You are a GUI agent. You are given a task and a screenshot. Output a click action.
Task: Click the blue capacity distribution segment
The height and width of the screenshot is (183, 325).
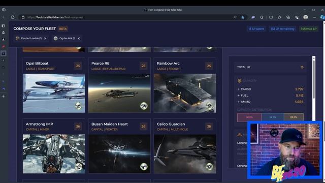click(x=273, y=117)
